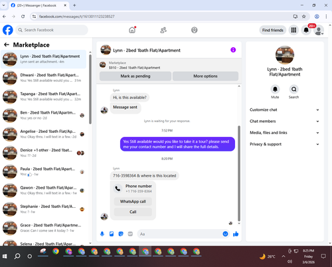The image size is (332, 267).
Task: Send a thumbs up like
Action: tap(236, 234)
